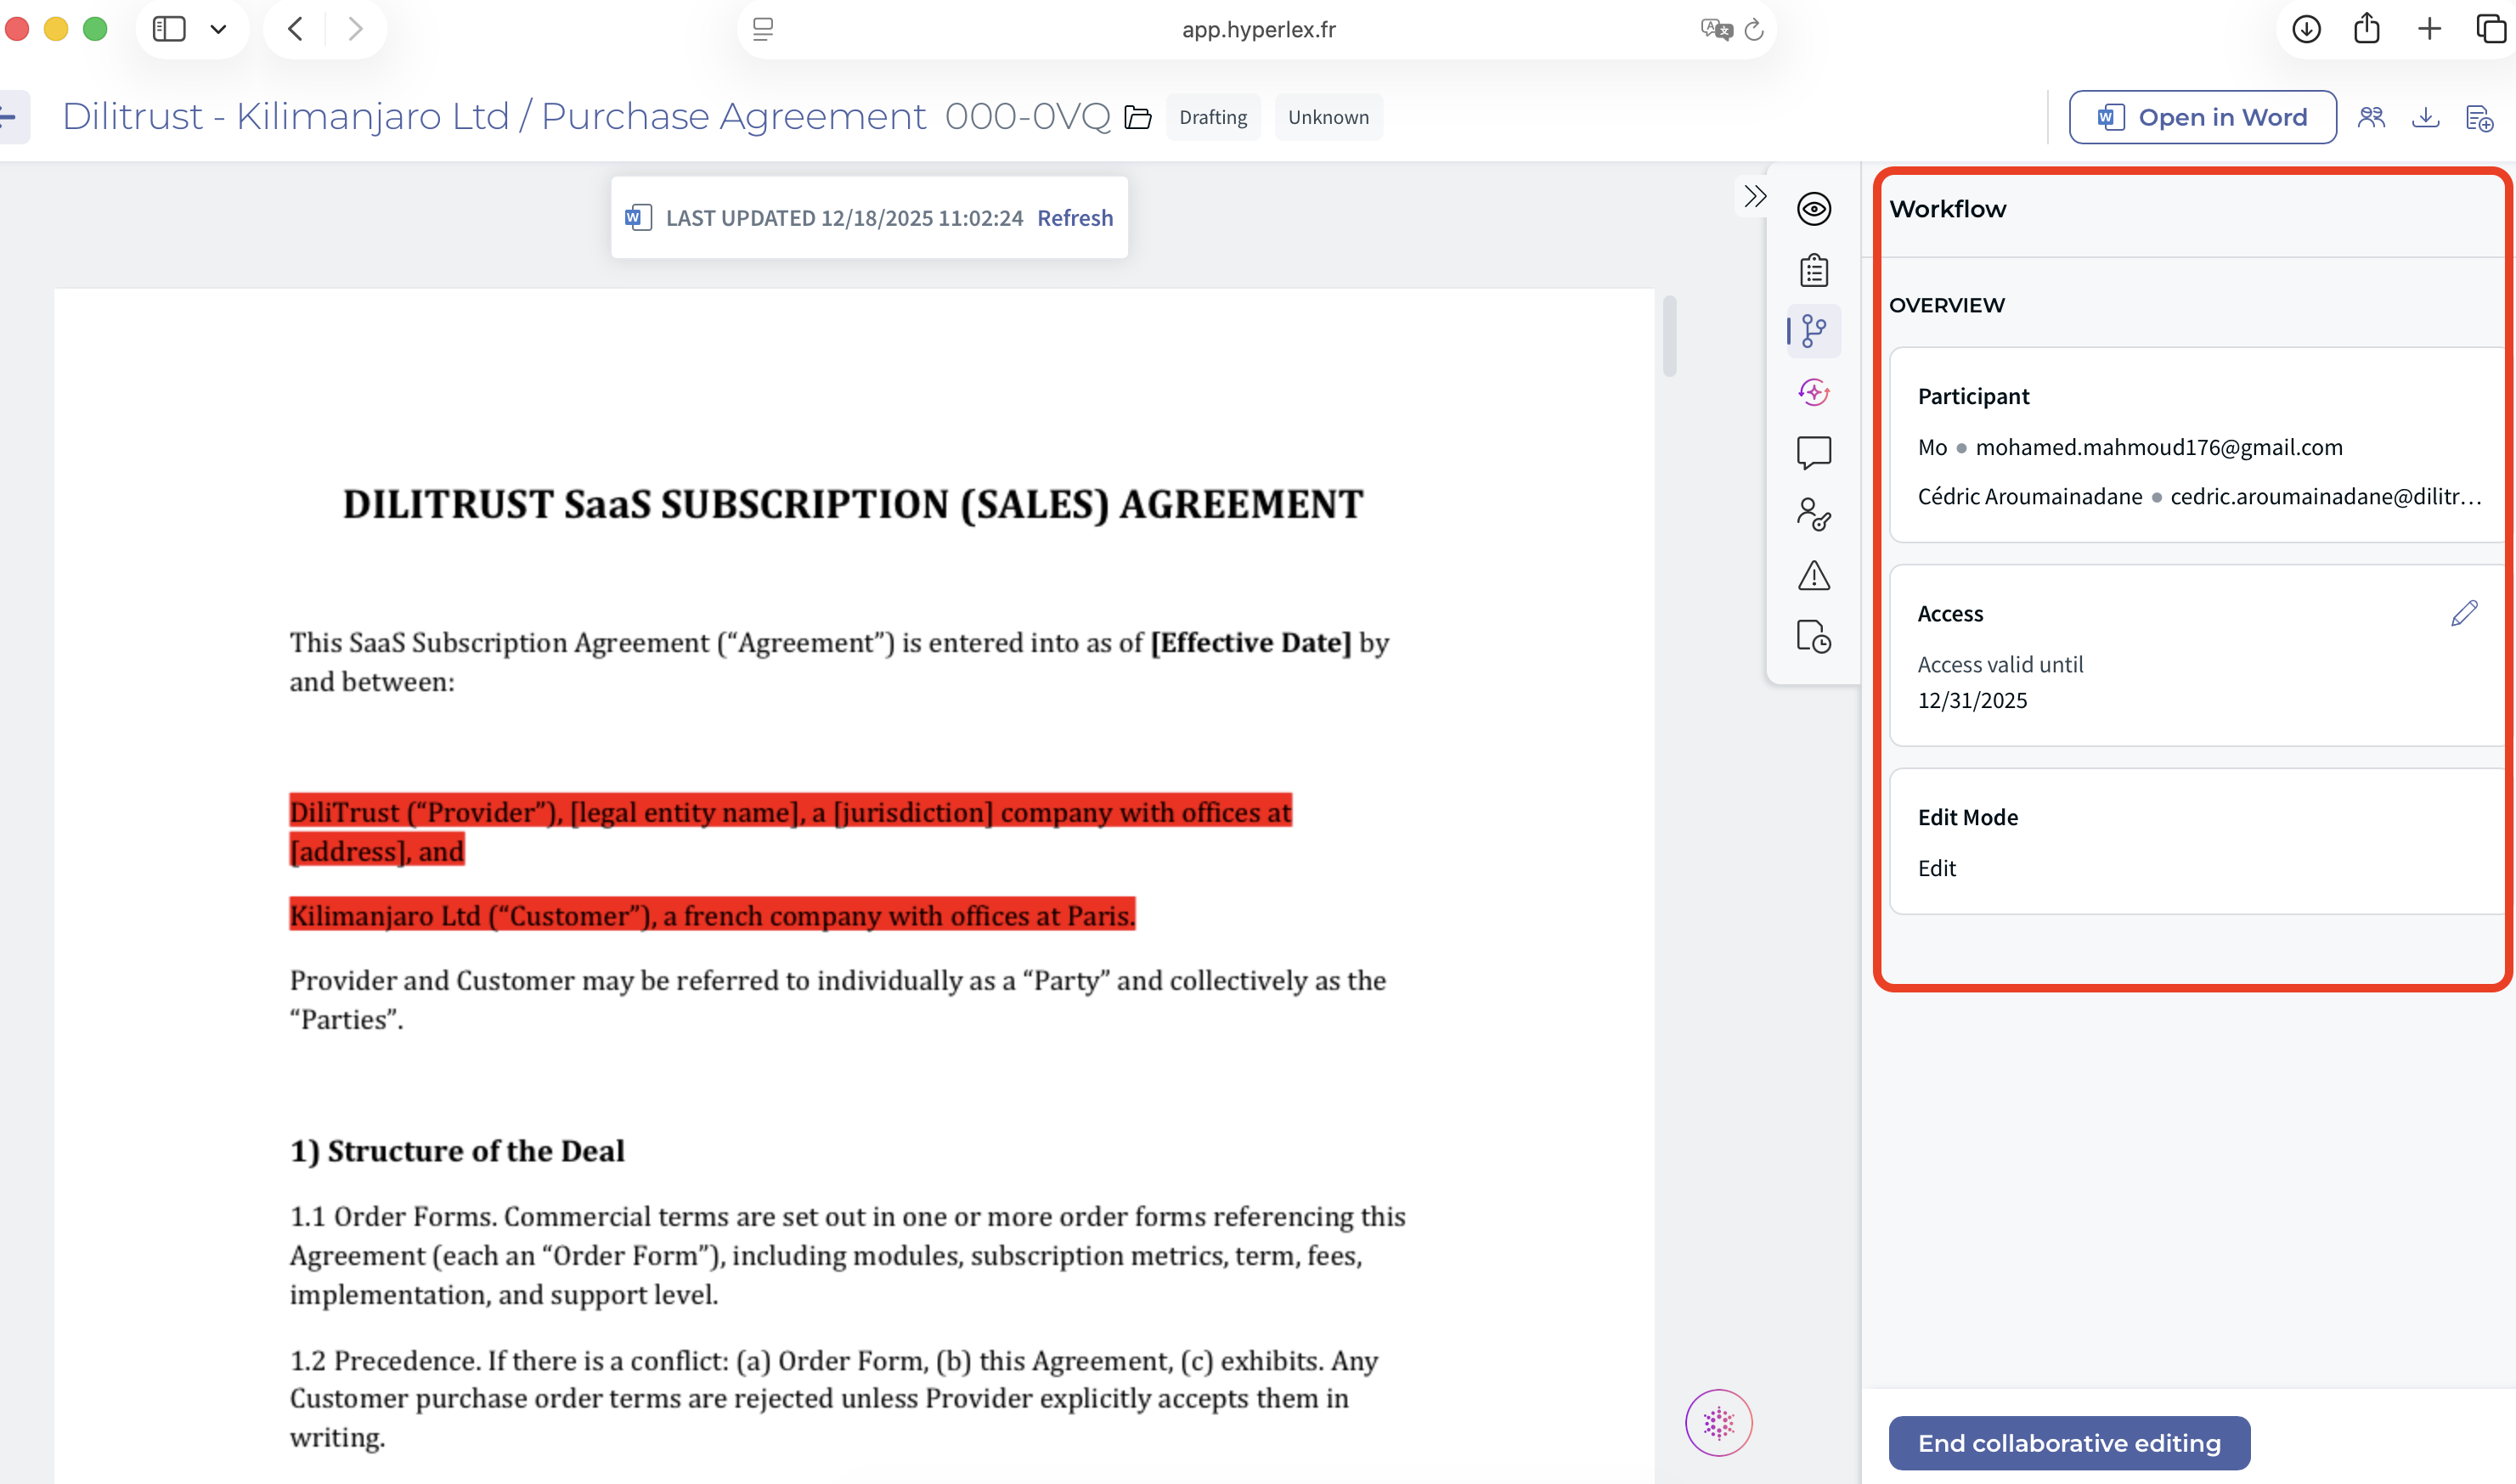Open the alerts warning triangle icon
Image resolution: width=2516 pixels, height=1484 pixels.
coord(1813,575)
